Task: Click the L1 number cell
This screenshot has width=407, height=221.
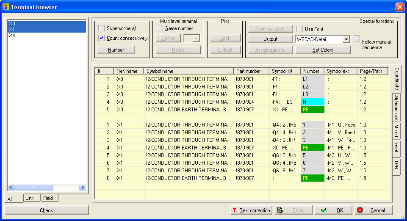Action: coord(313,79)
